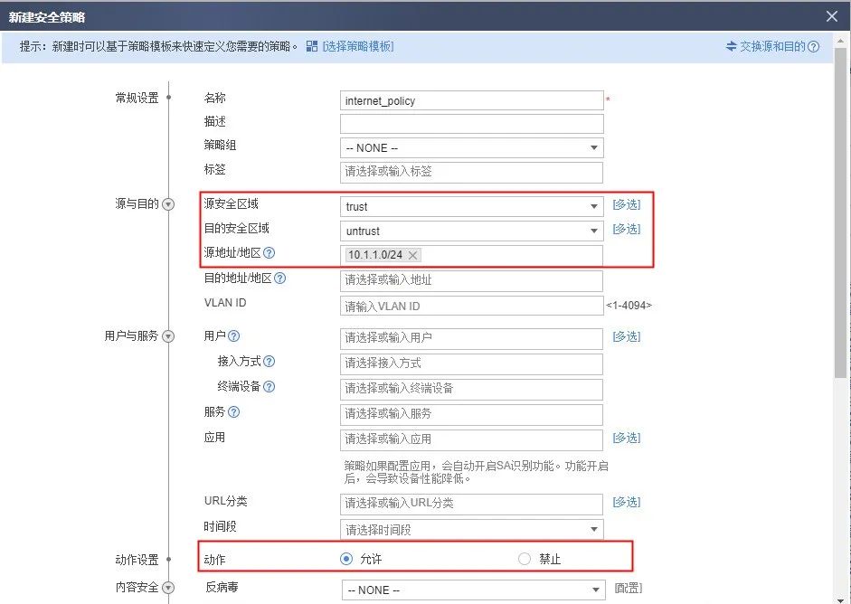
Task: Click the 目的地址/地区 input field
Action: click(x=472, y=281)
